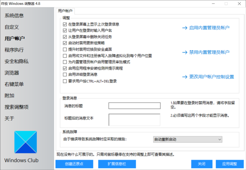This screenshot has width=246, height=170.
Task: Open 右键菜单 section
Action: pyautogui.click(x=14, y=84)
